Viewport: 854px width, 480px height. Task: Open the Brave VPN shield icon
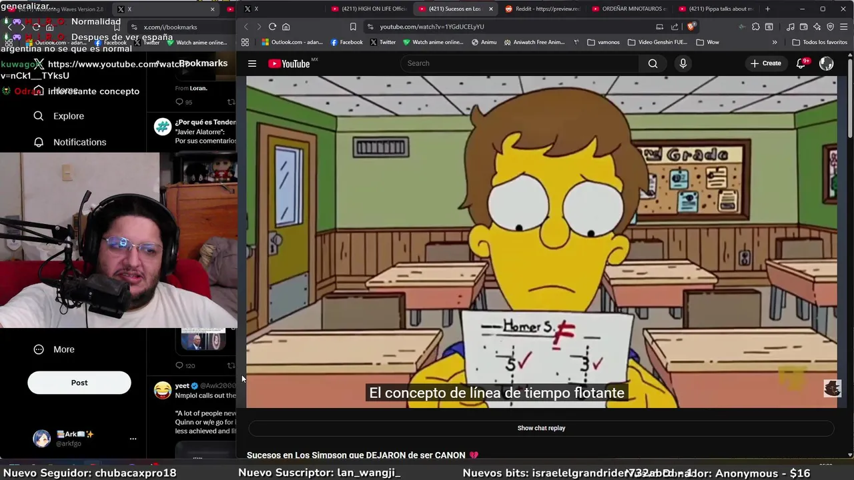(830, 27)
